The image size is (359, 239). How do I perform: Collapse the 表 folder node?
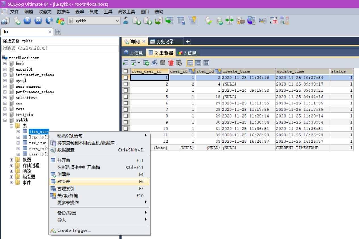point(11,126)
